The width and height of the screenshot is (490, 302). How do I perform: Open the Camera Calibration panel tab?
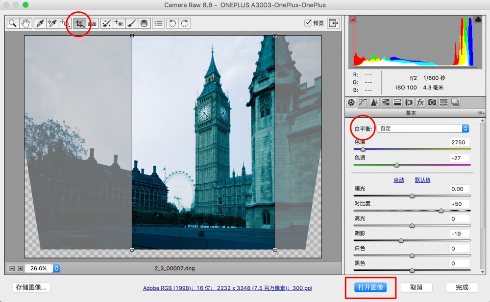432,102
